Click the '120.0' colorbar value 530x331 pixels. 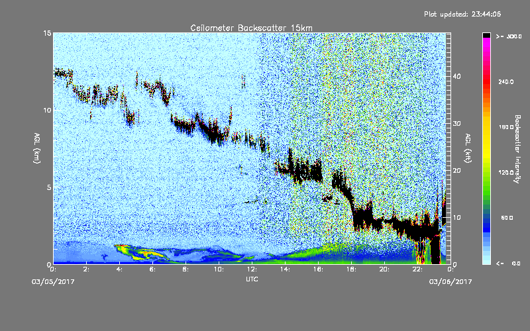click(x=506, y=173)
